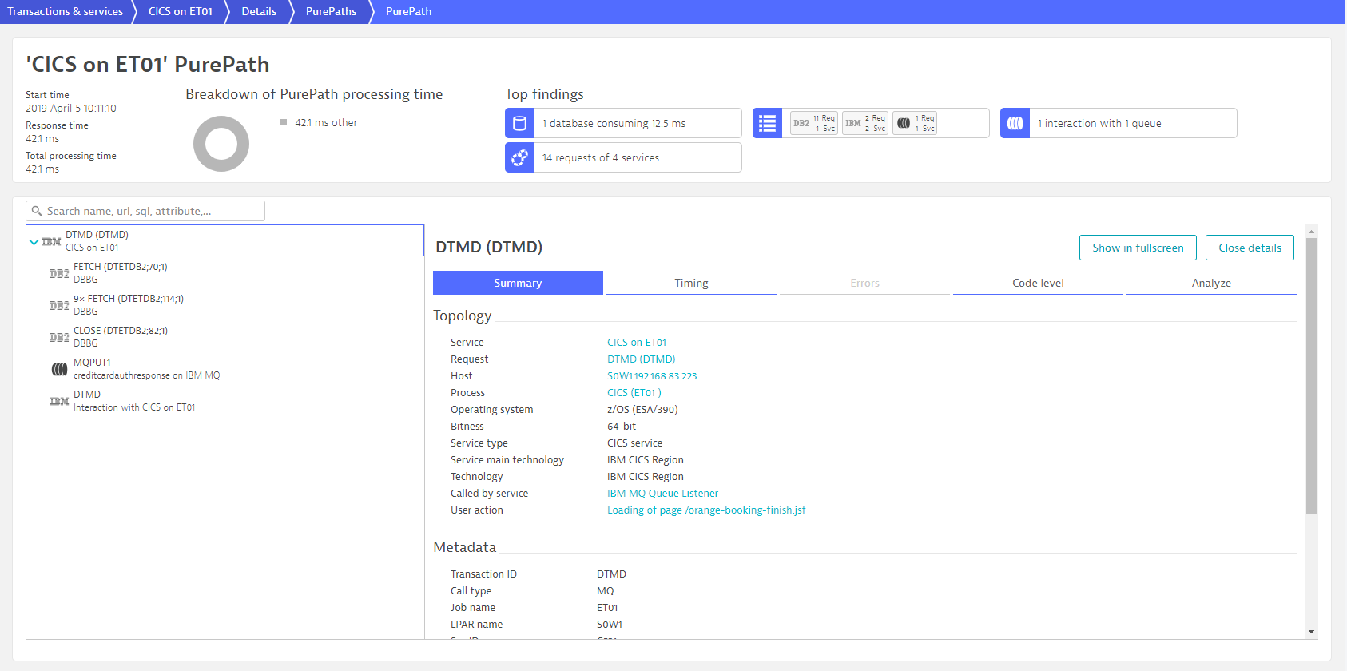Open the DTMD (DTMD) request link
Image resolution: width=1347 pixels, height=671 pixels.
(641, 359)
